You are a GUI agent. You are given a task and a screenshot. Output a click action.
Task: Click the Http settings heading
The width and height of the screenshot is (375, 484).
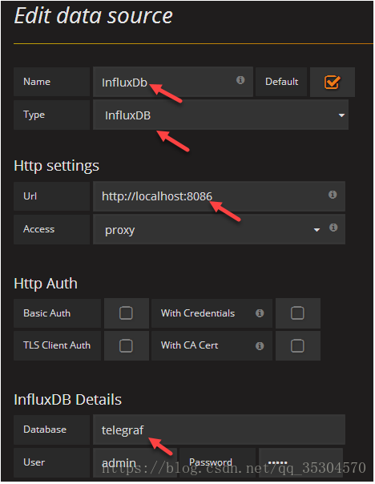tap(56, 166)
